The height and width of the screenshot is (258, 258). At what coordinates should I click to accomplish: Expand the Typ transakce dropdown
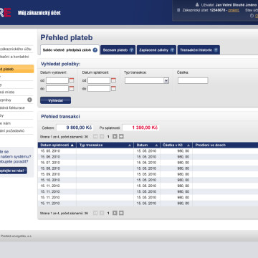click(166, 80)
